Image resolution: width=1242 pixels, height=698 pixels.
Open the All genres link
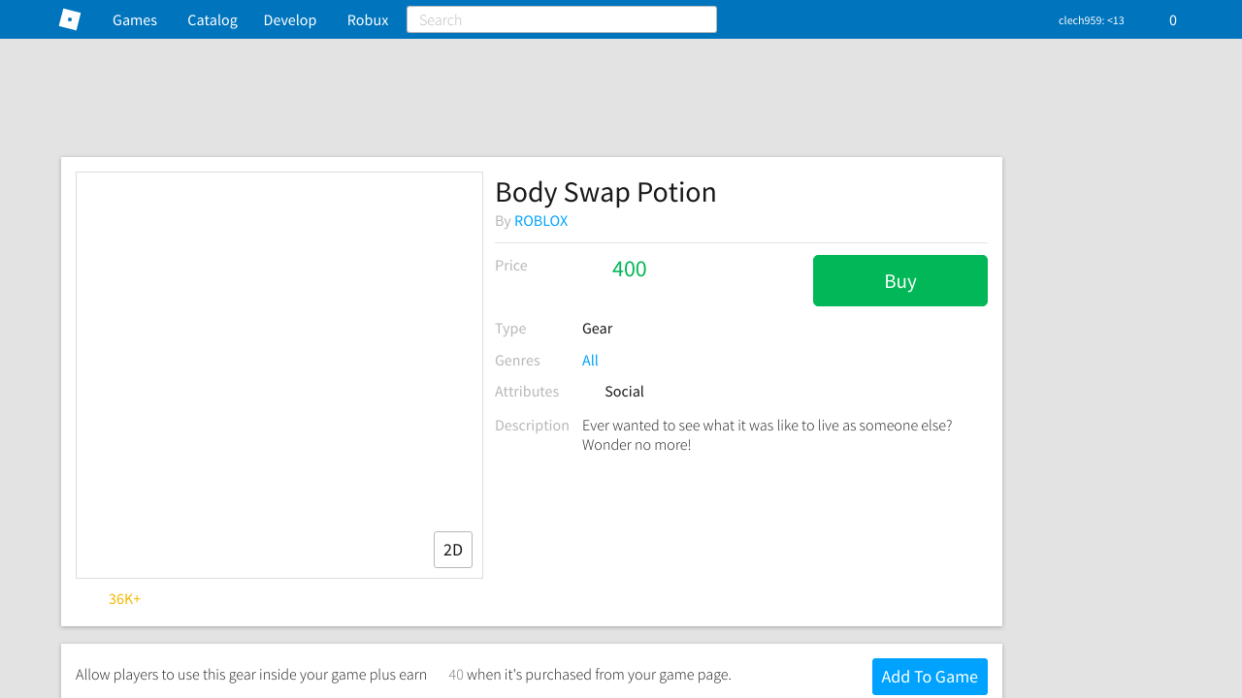[x=590, y=361]
